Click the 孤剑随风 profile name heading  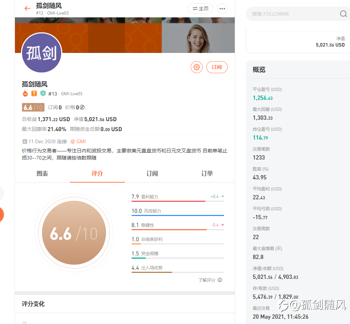35,84
